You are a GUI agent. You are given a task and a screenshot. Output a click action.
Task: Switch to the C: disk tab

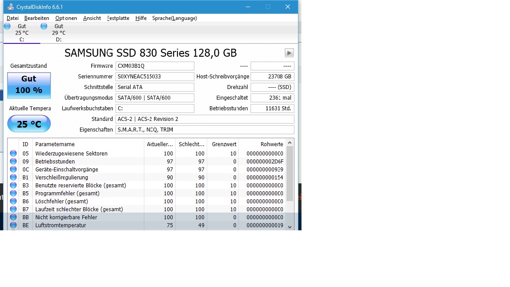(x=22, y=33)
